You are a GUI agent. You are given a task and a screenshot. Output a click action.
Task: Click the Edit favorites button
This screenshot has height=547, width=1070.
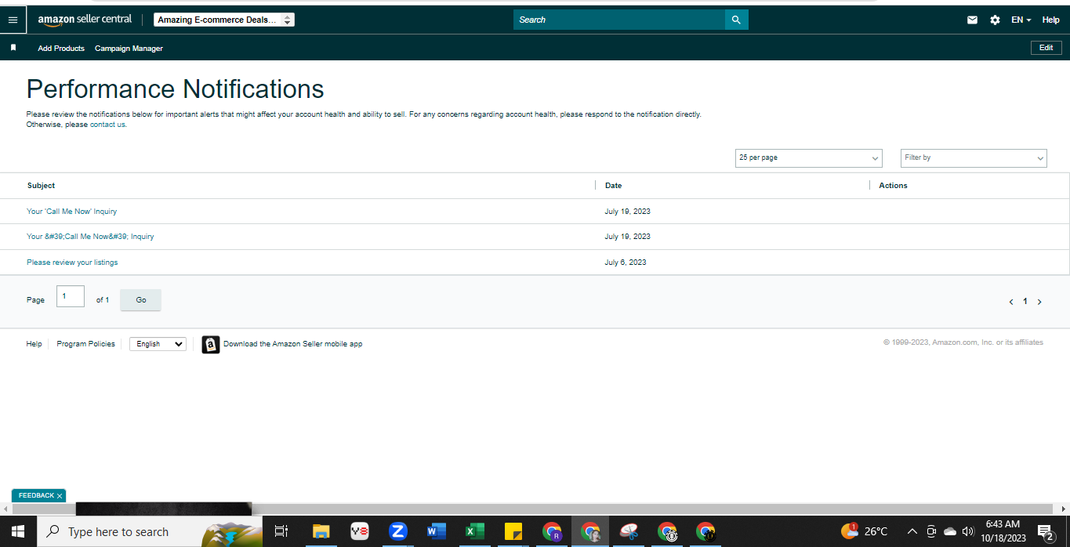pos(1046,48)
